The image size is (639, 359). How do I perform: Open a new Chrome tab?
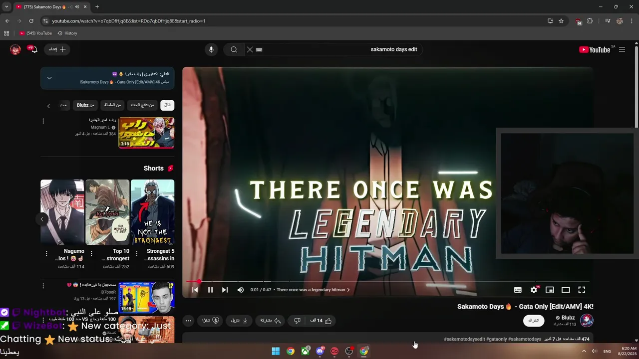pos(97,7)
